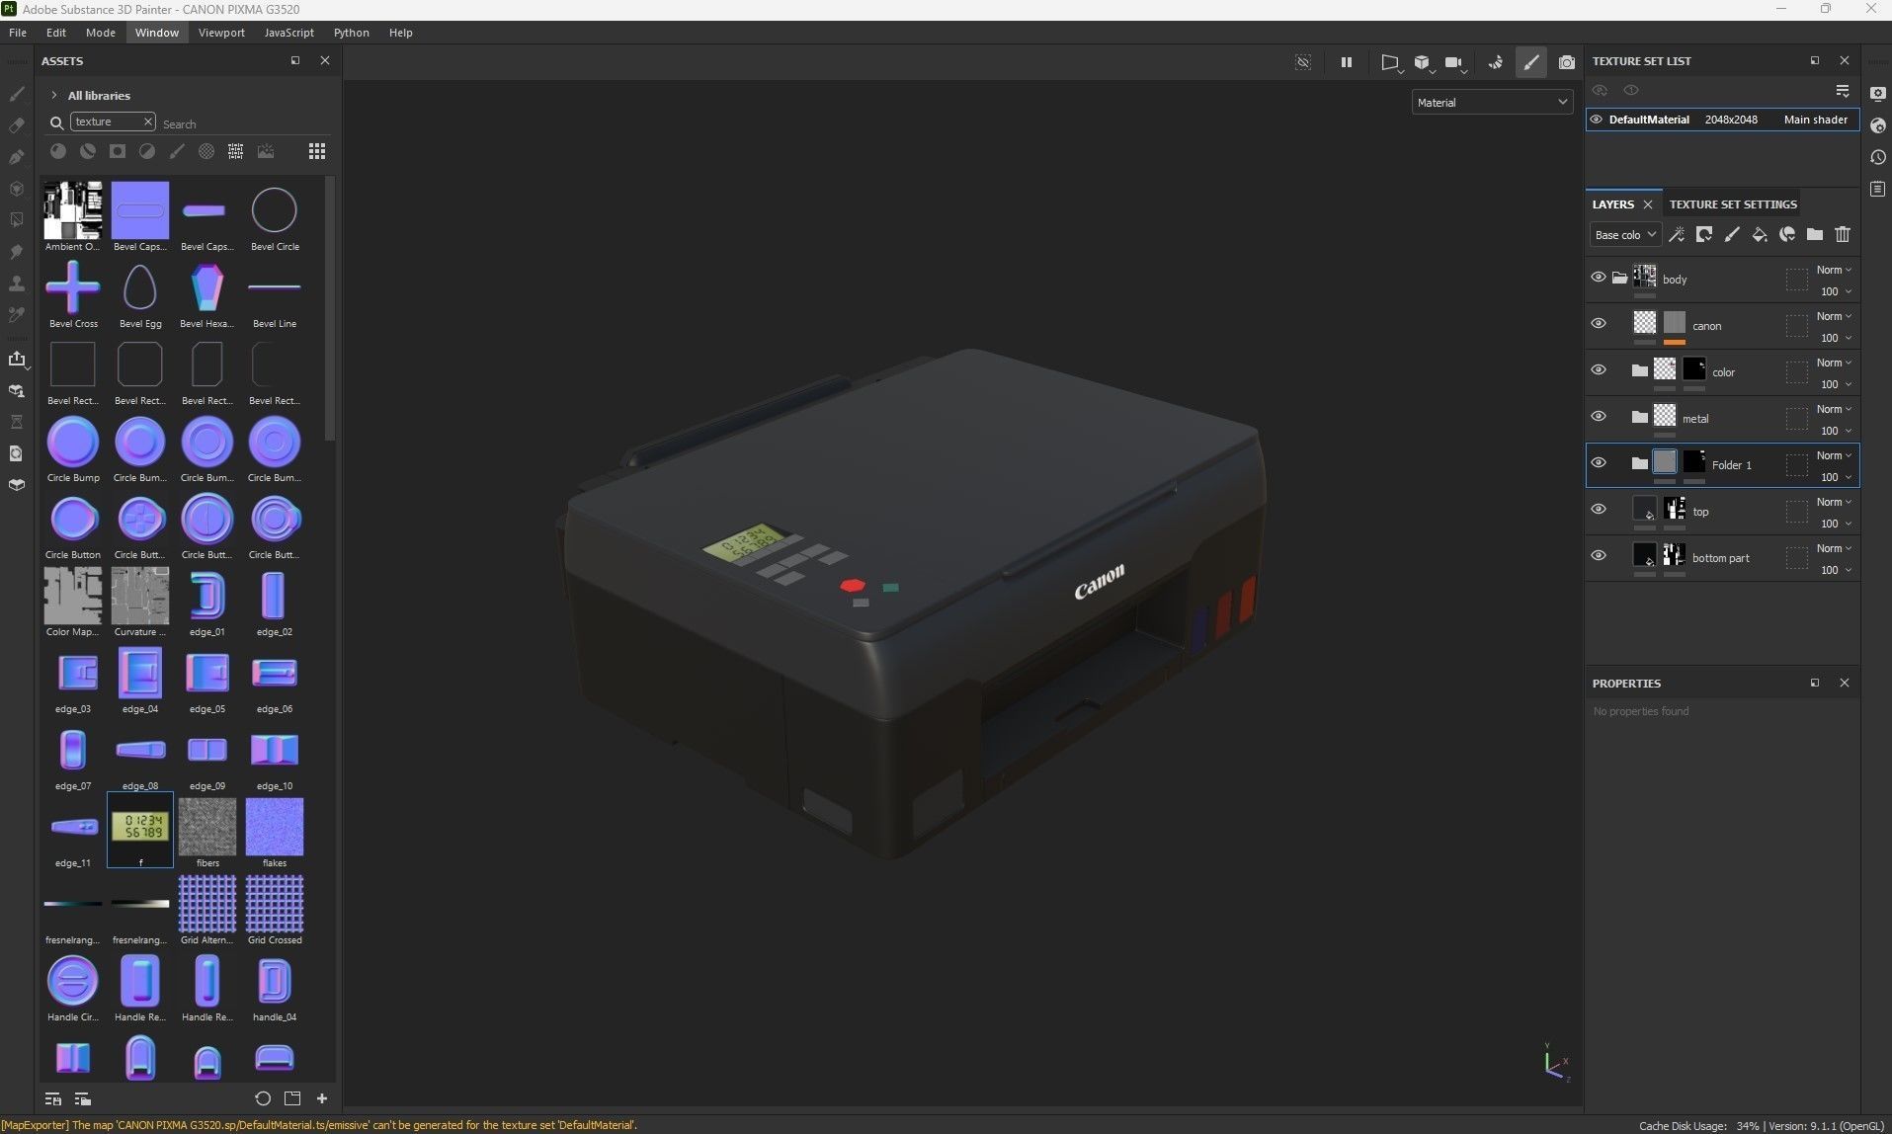
Task: Toggle visibility of the color folder
Action: click(1598, 370)
